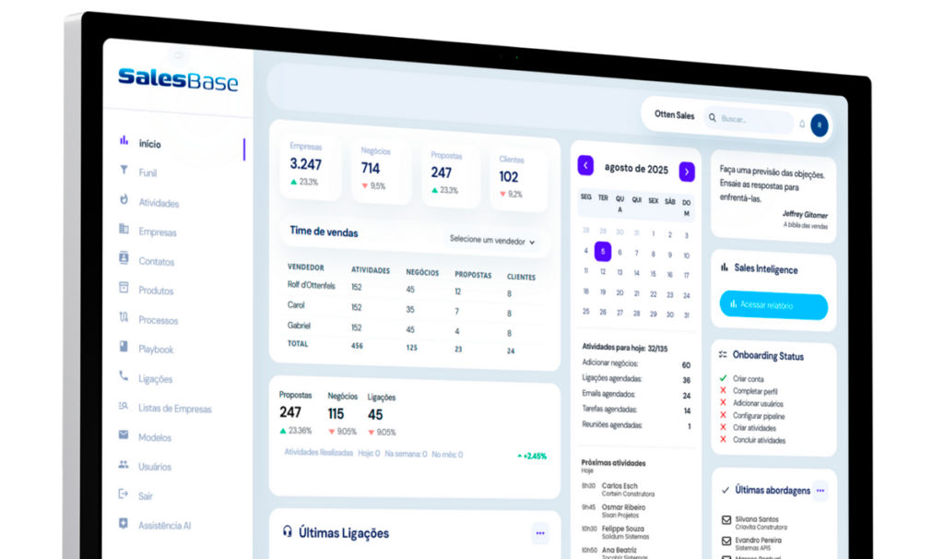944x559 pixels.
Task: Go to next month in calendar
Action: pos(687,172)
